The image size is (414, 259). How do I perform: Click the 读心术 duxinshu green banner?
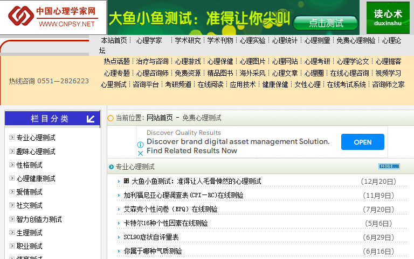pos(388,17)
